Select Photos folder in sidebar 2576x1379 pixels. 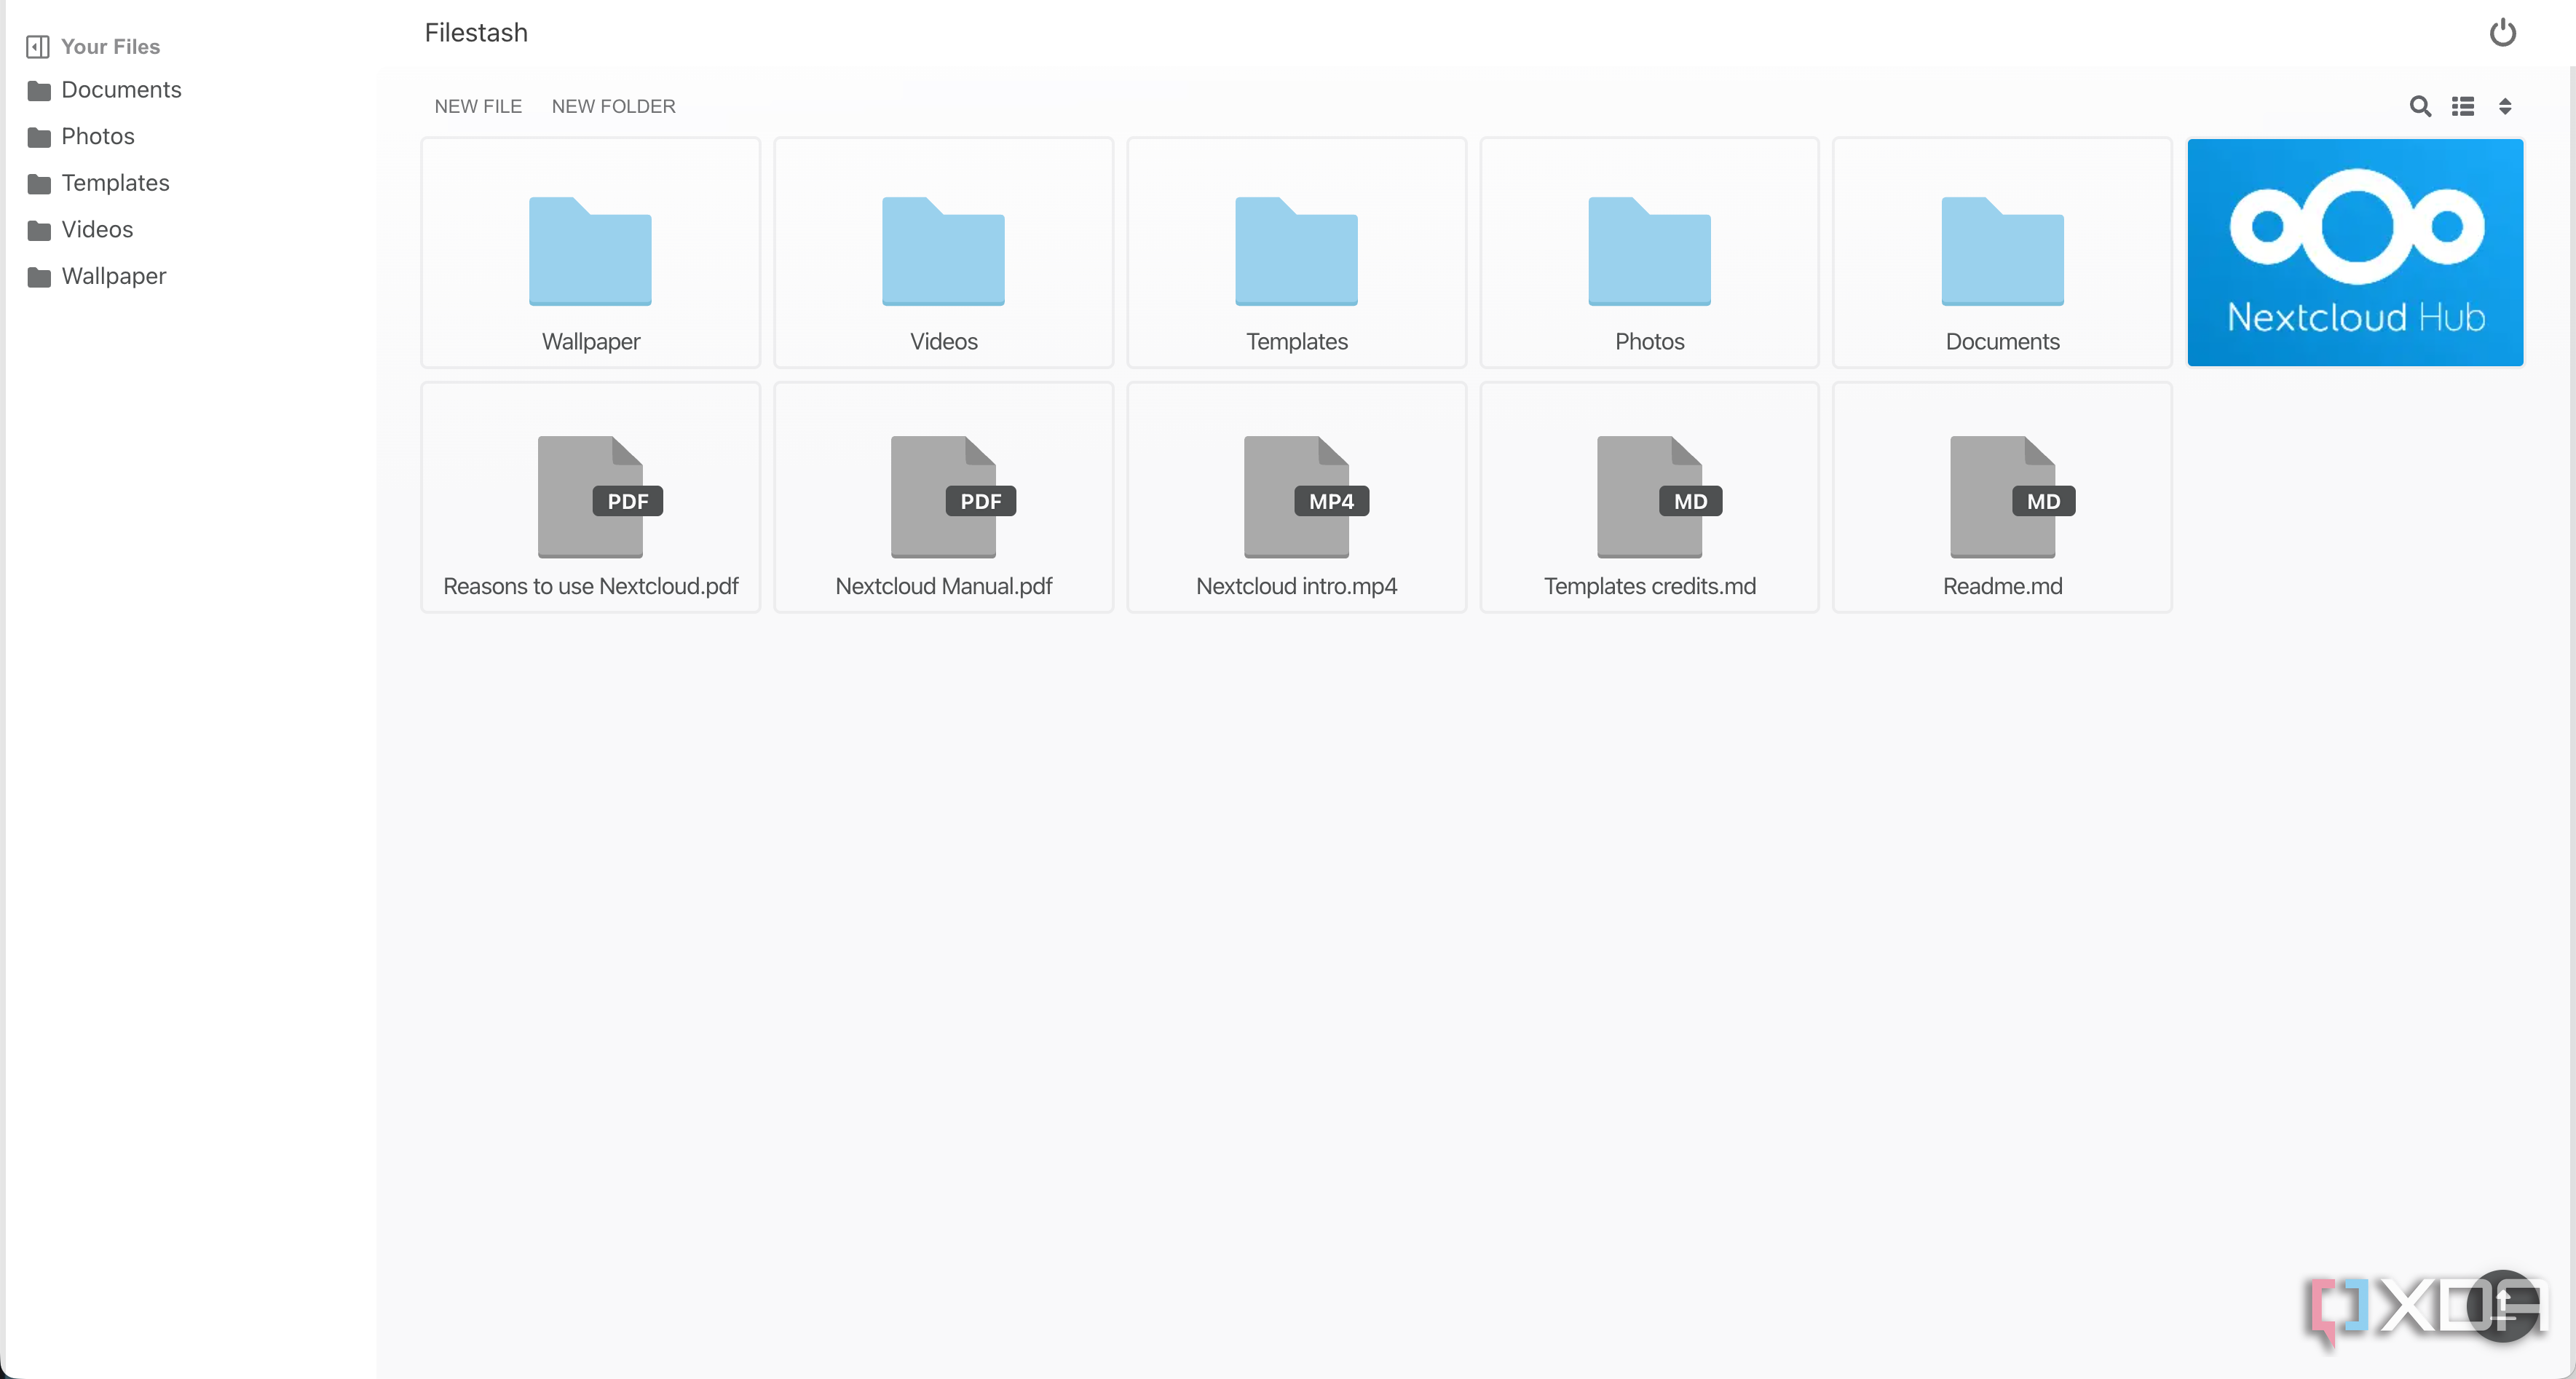97,136
